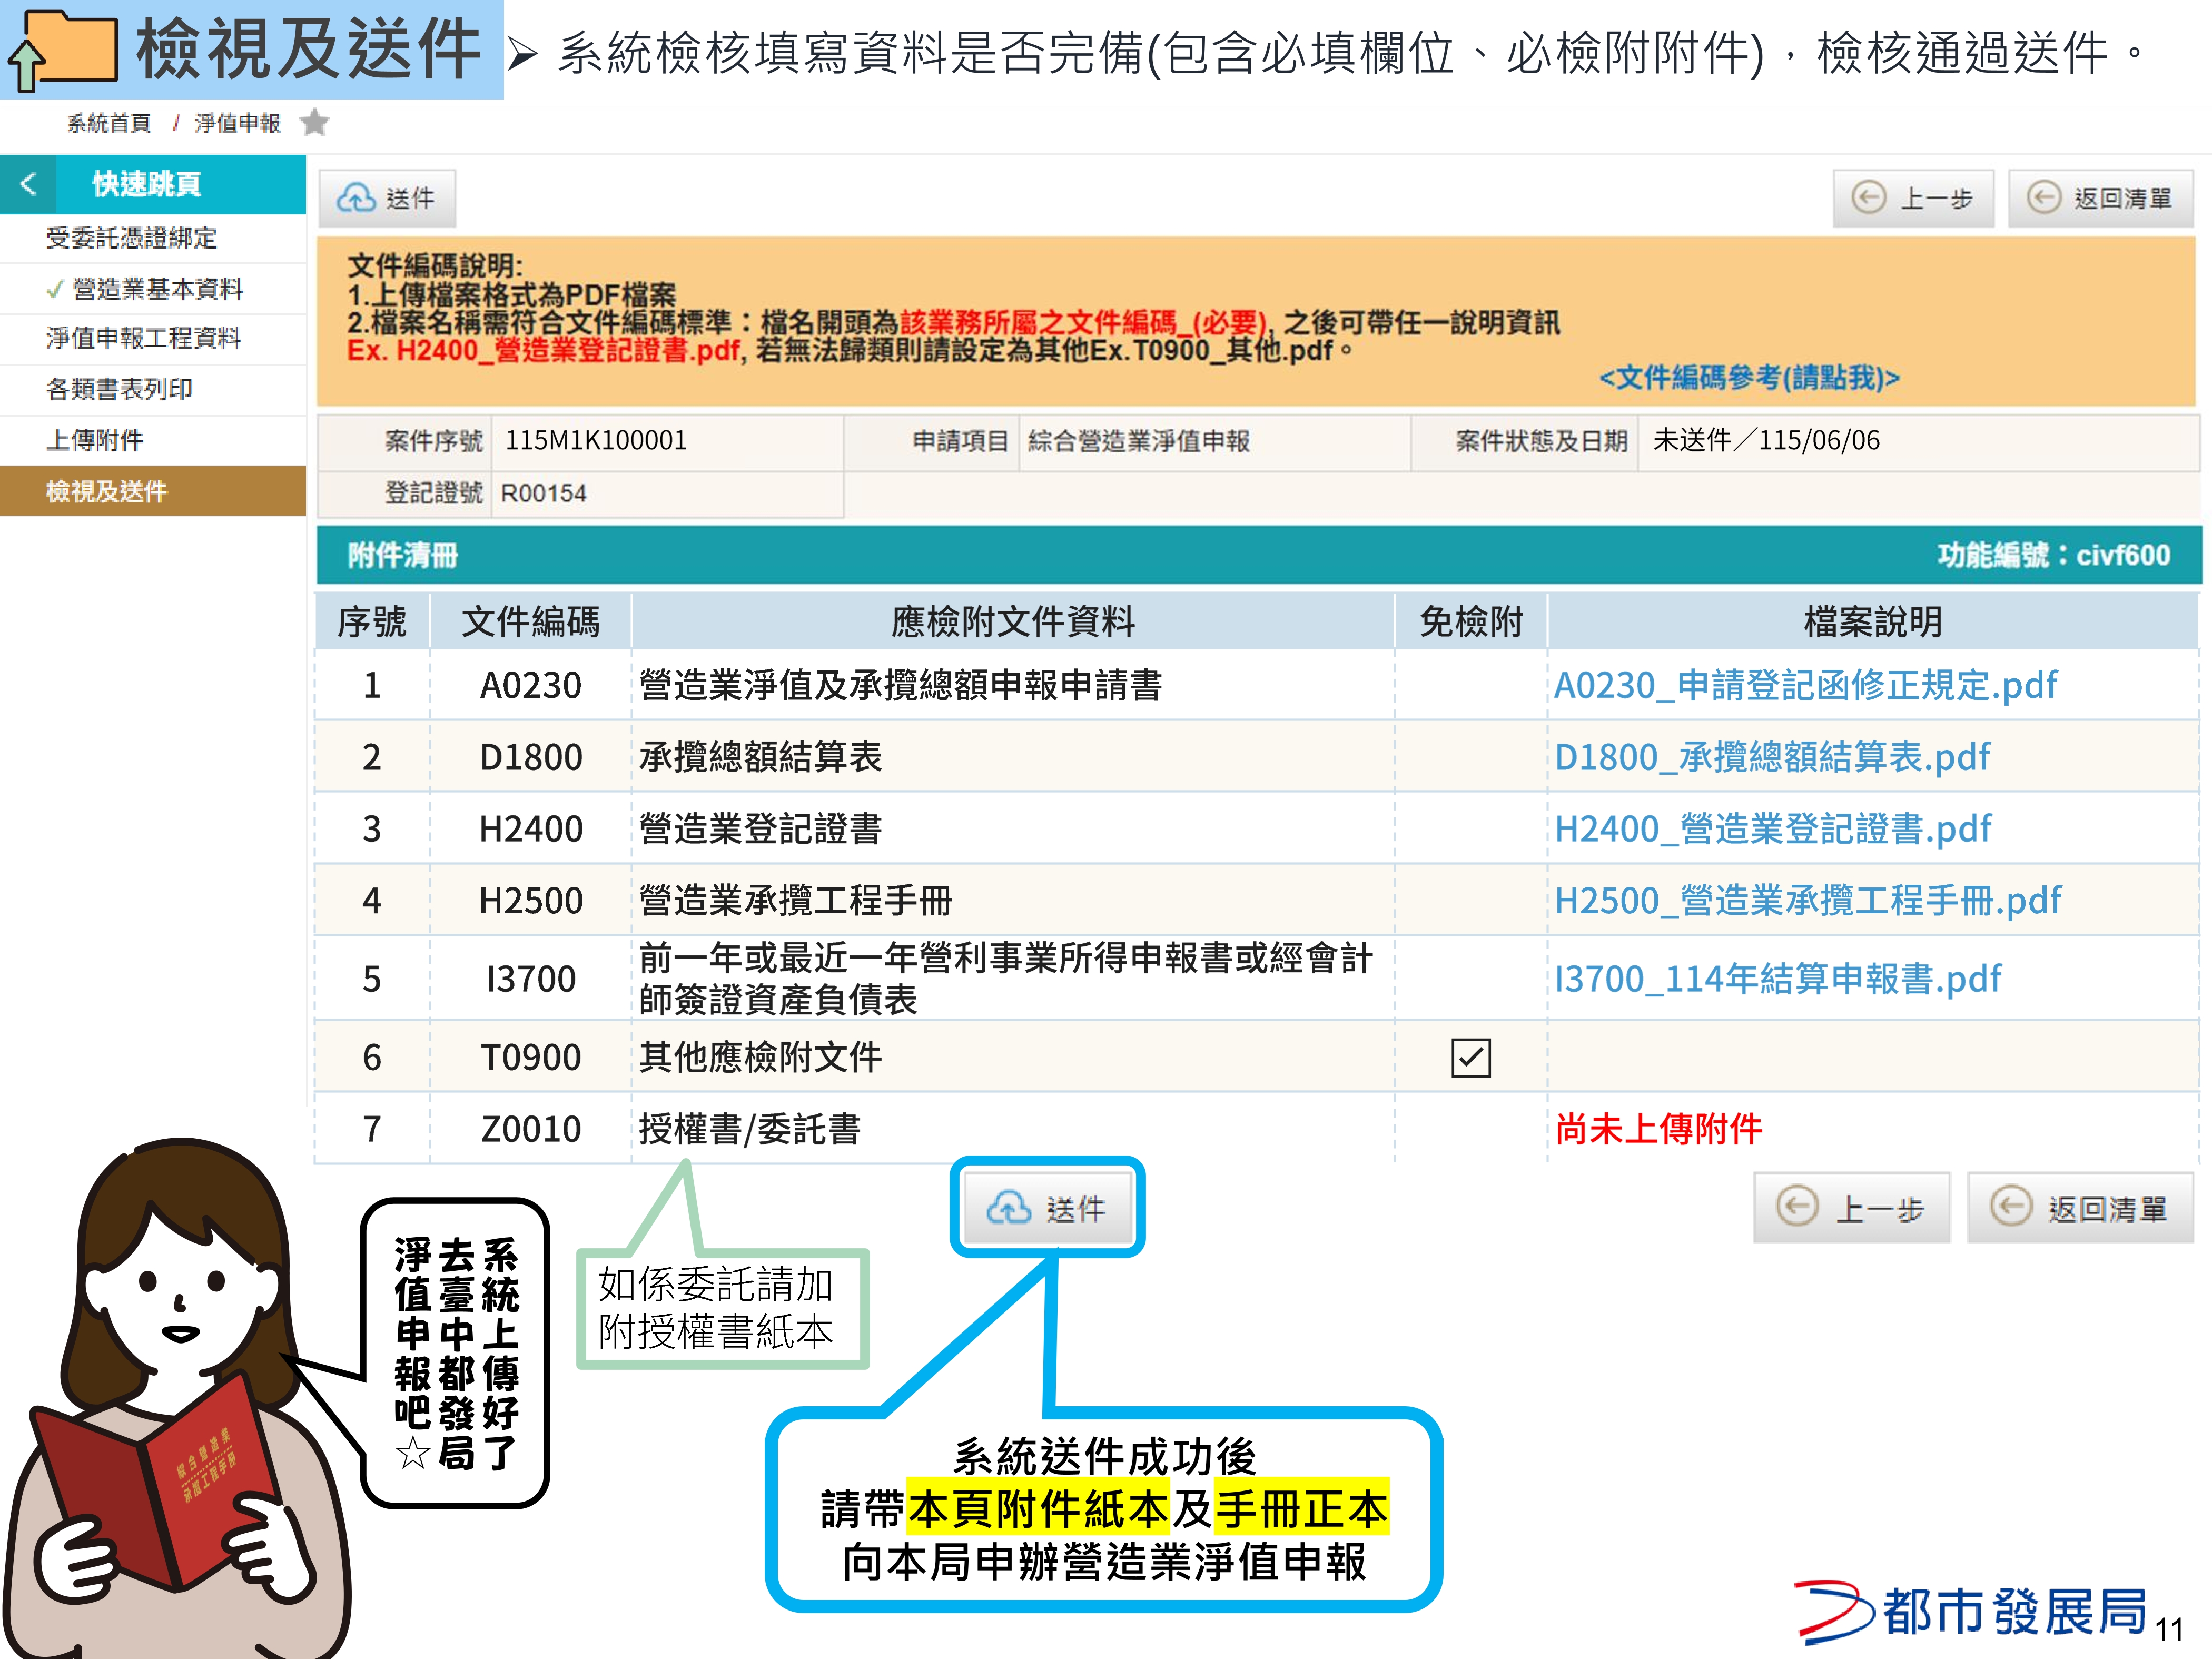Viewport: 2212px width, 1659px height.
Task: Click the bottom 上一步 button
Action: click(x=1851, y=1208)
